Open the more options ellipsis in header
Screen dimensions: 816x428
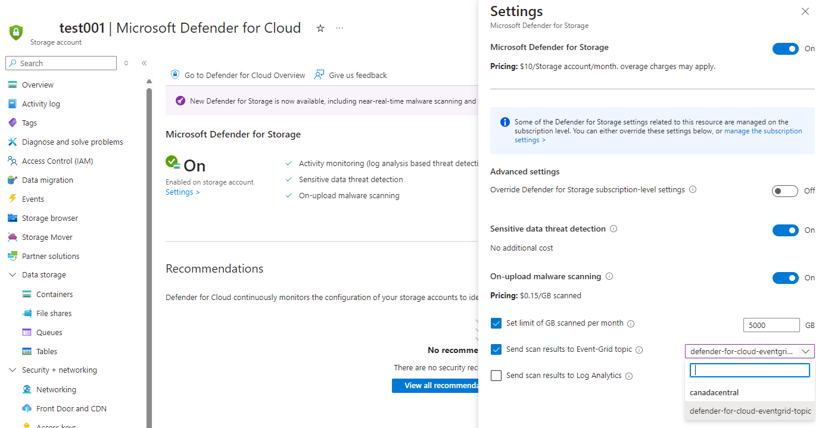pyautogui.click(x=340, y=28)
